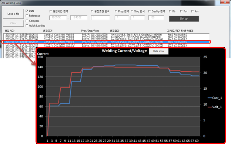Click the Data show button

point(159,51)
